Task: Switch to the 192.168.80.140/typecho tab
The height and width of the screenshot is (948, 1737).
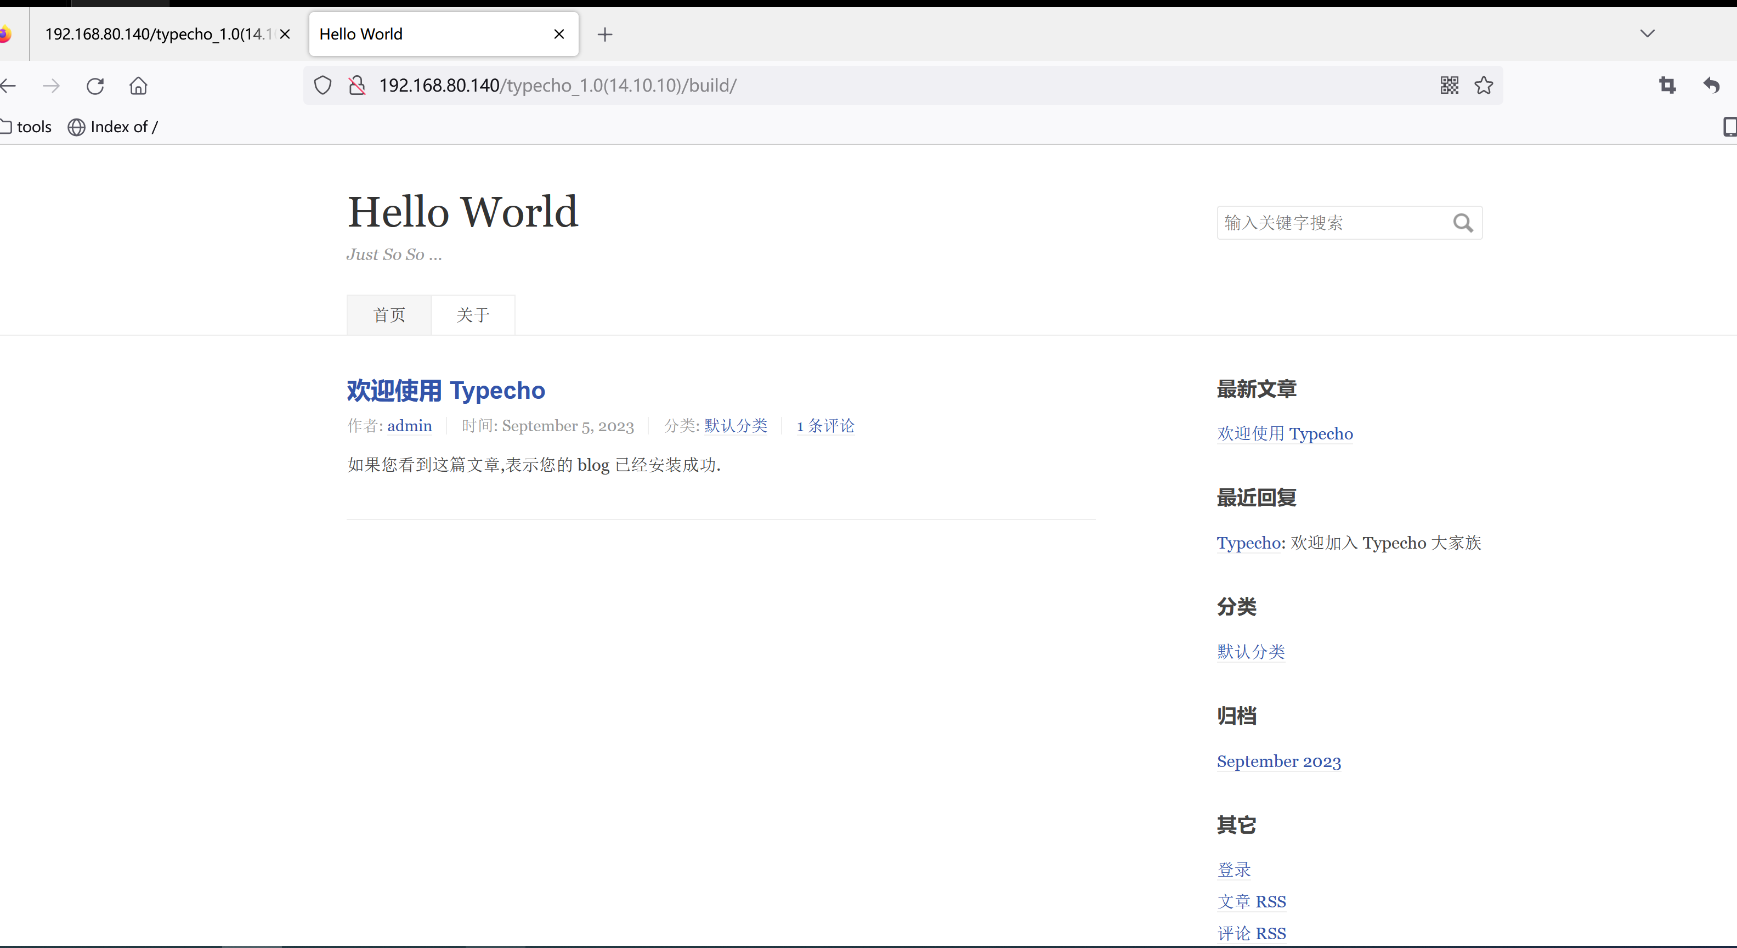Action: (x=155, y=35)
